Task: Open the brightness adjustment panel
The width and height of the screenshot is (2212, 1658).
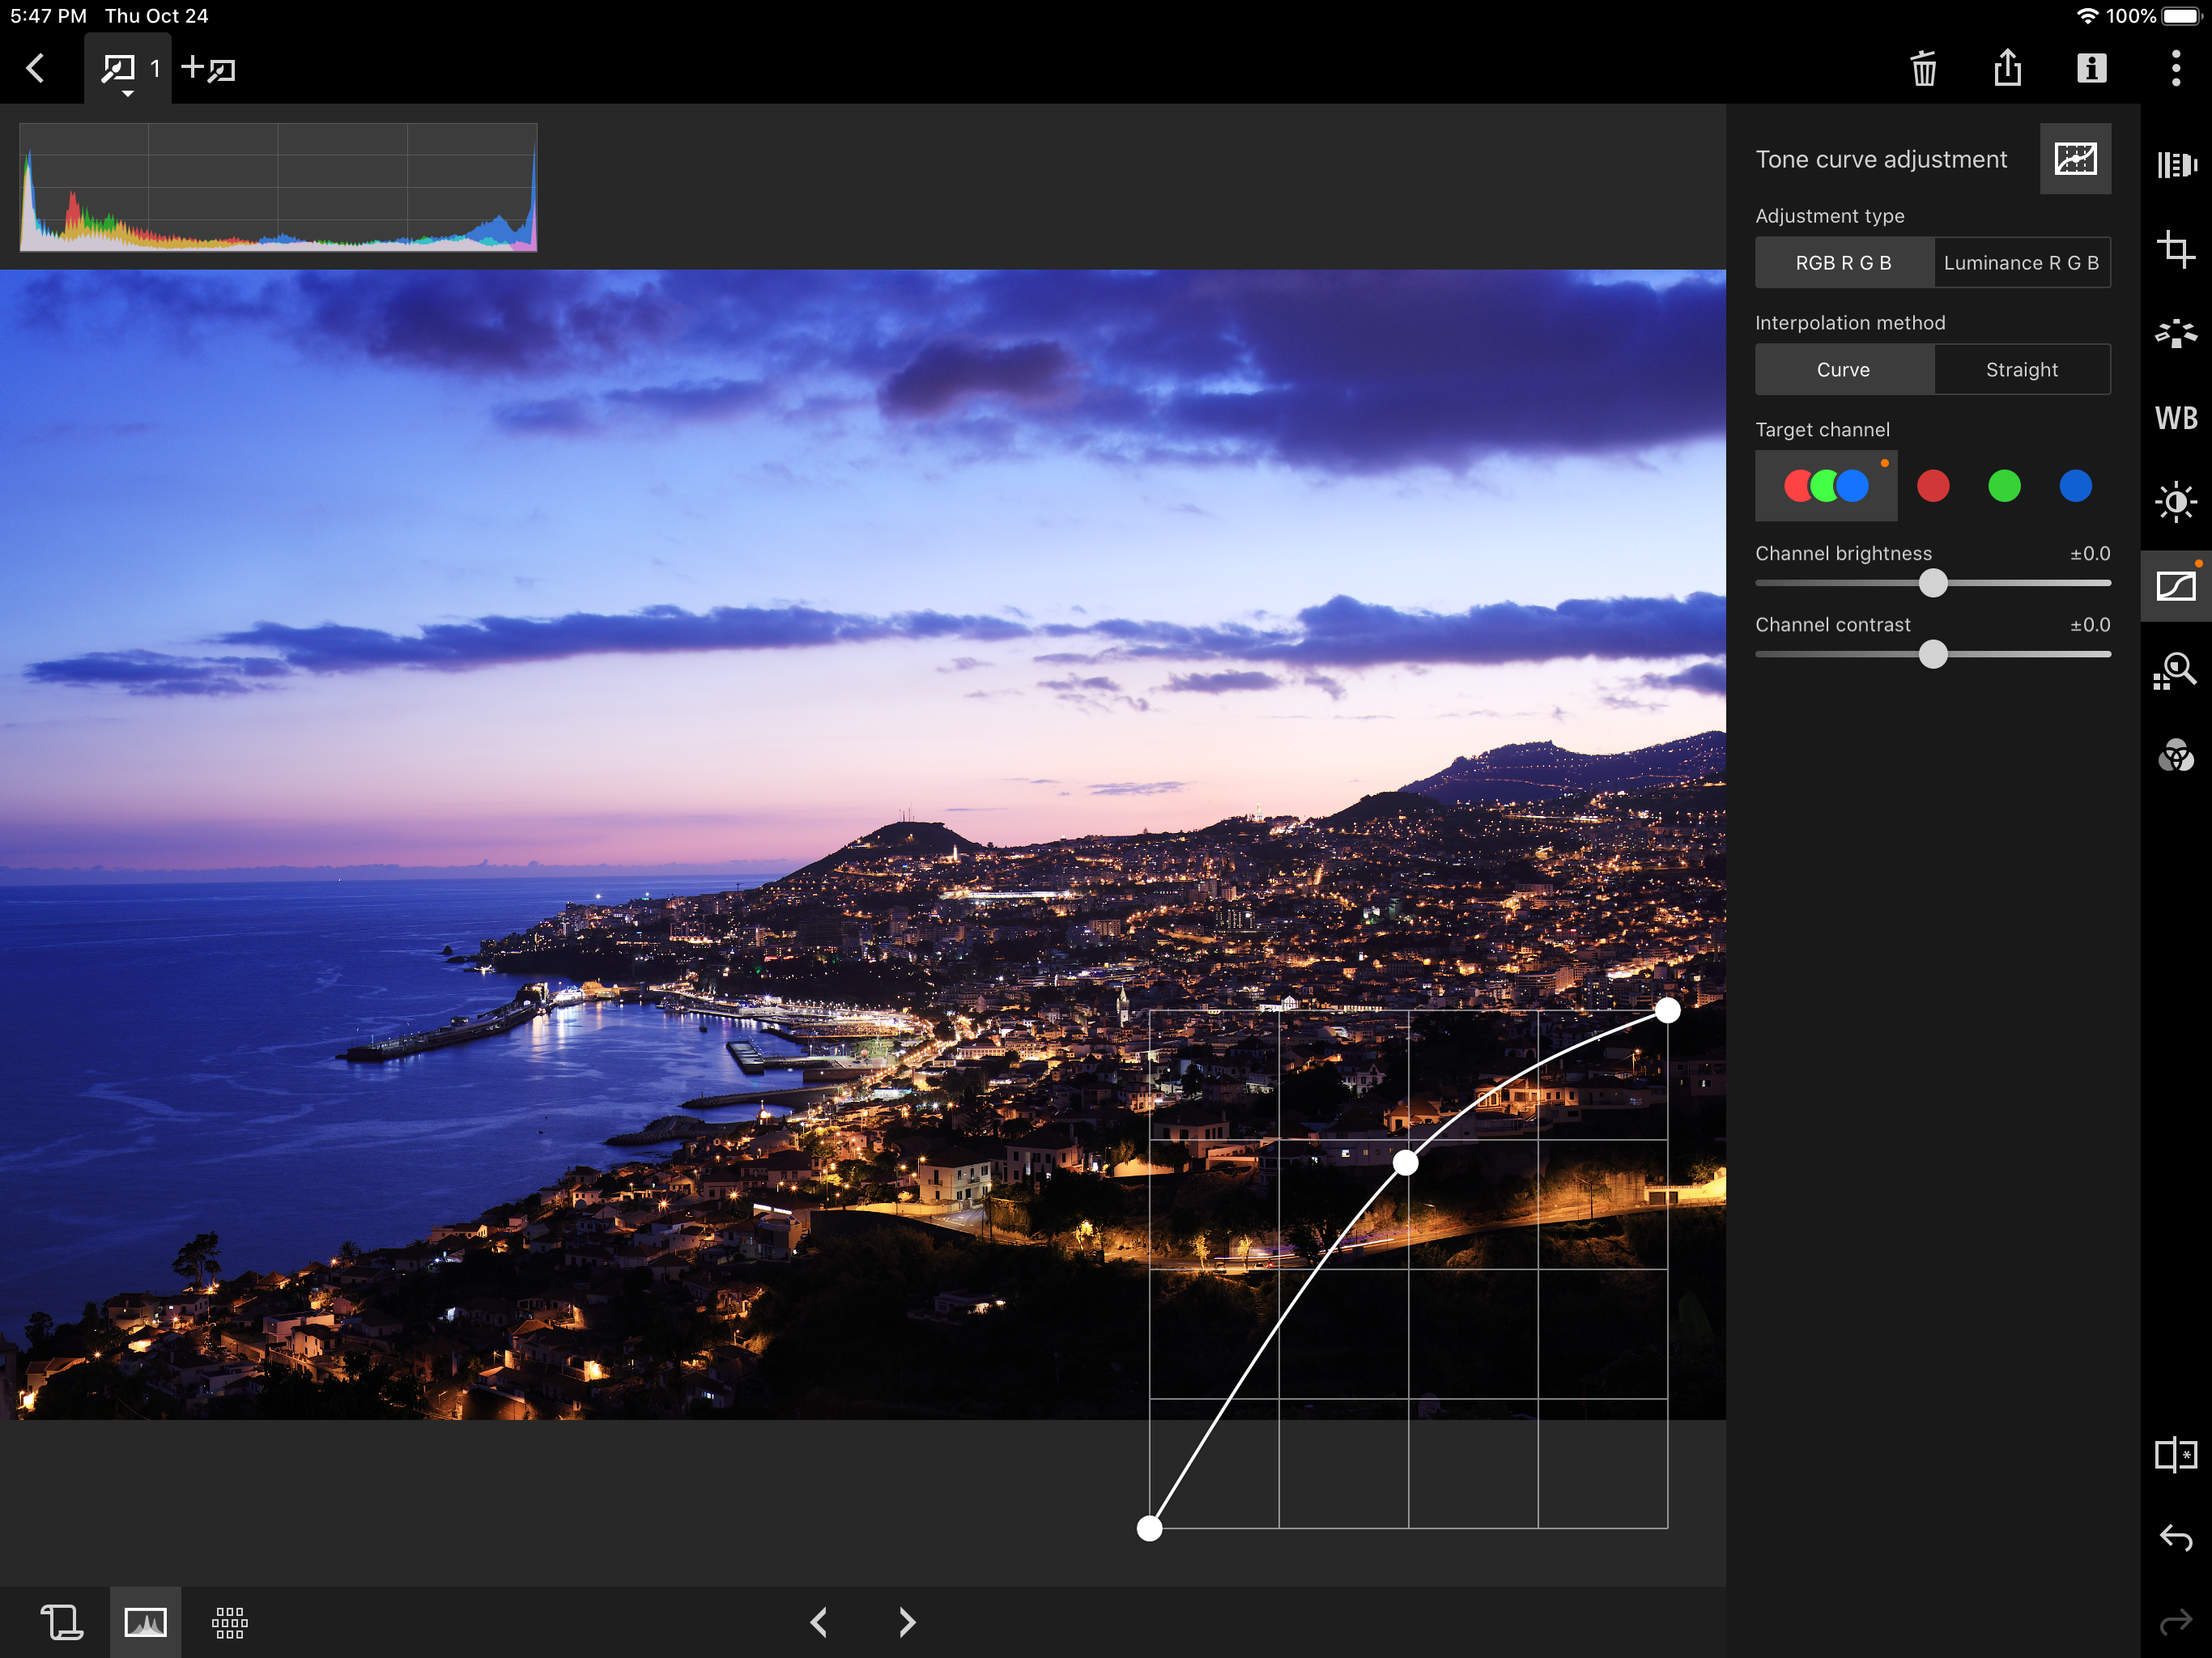Action: (x=2175, y=501)
